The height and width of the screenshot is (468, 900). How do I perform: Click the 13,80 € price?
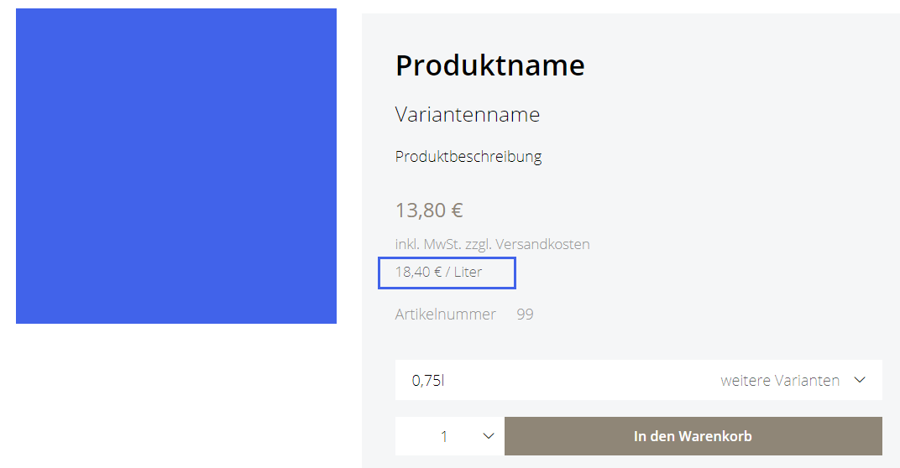point(429,210)
